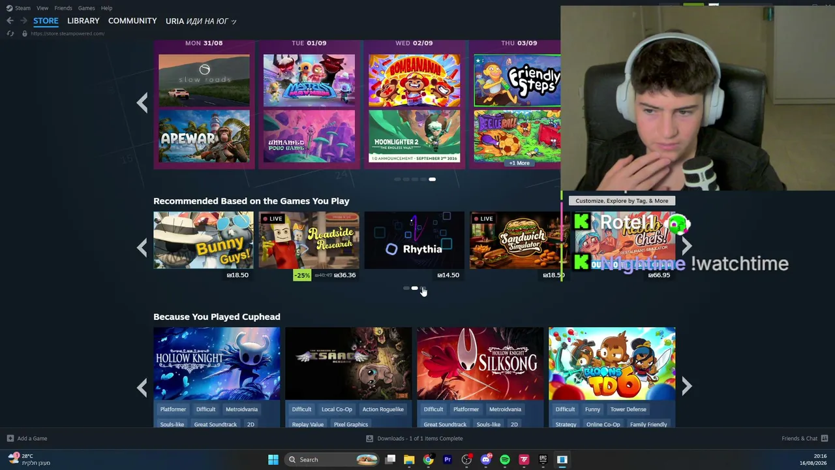Click the Windows taskbar Search box

tap(333, 460)
